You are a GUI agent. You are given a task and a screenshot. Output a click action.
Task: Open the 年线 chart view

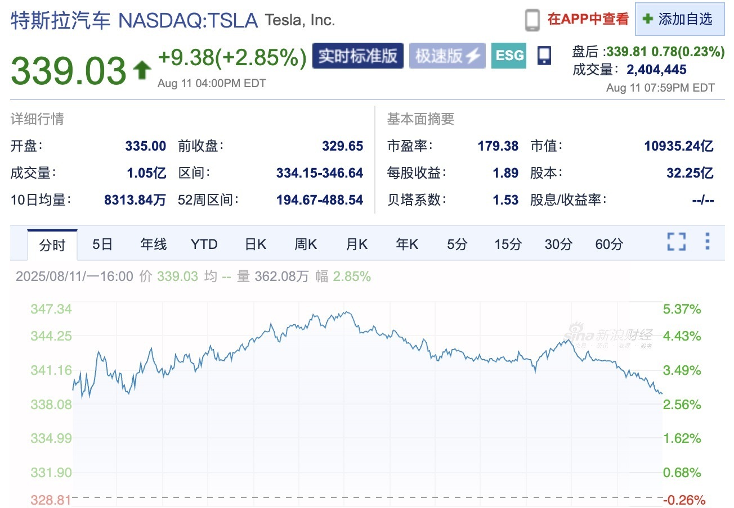coord(153,244)
